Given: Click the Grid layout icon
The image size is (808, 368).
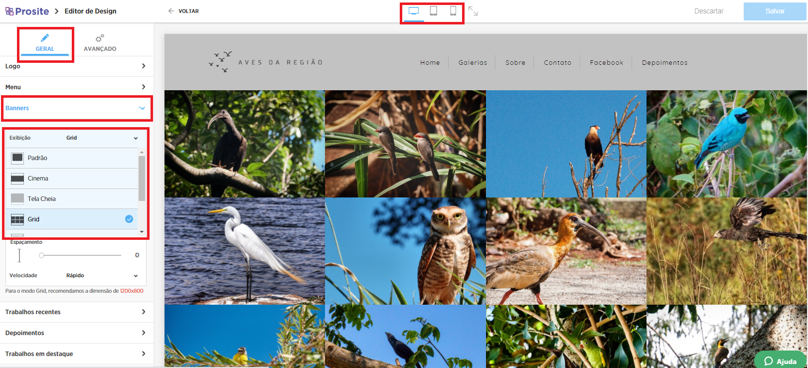Looking at the screenshot, I should 17,219.
